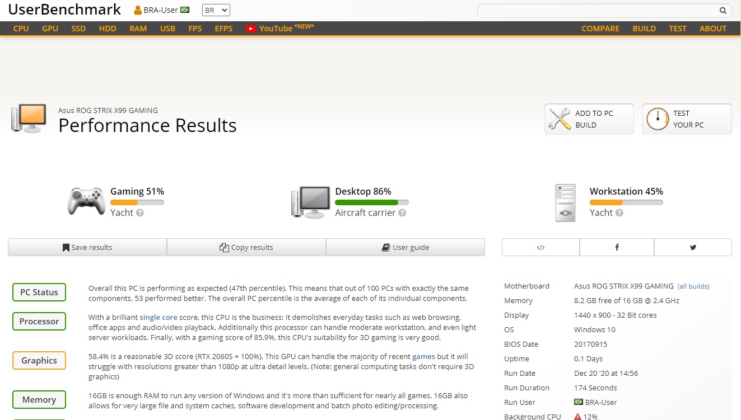Viewport: 741px width, 420px height.
Task: Open the BR country dropdown
Action: point(216,10)
